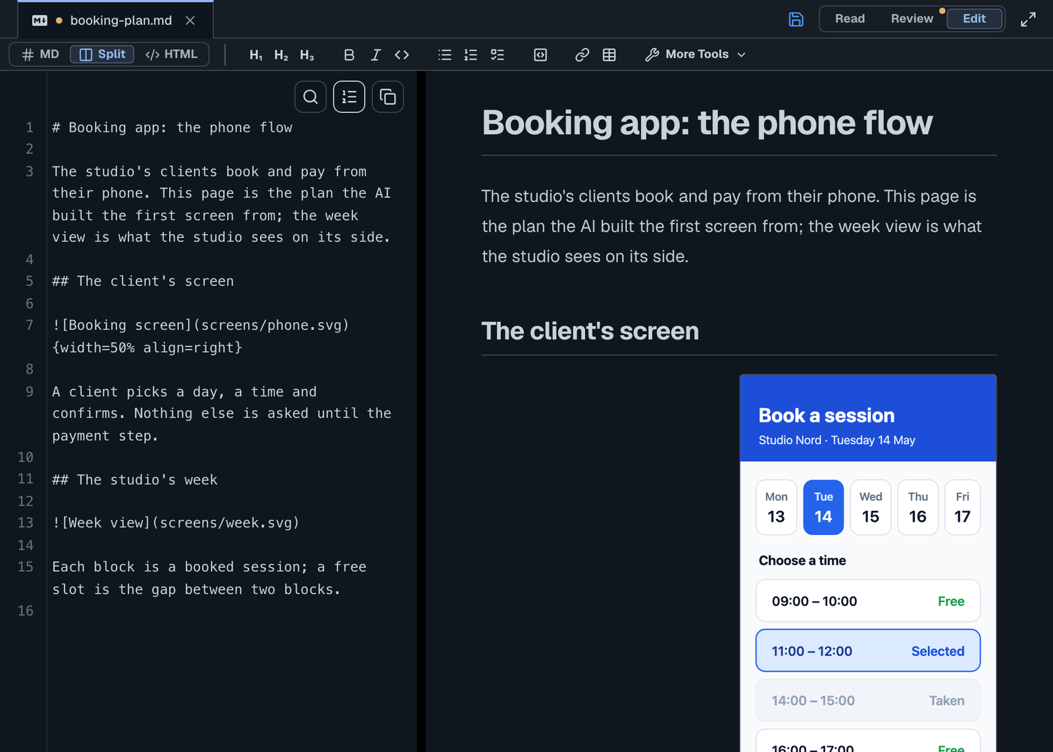Click source line '![Week view](screens/week.svg)'
Image resolution: width=1053 pixels, height=752 pixels.
pyautogui.click(x=176, y=523)
